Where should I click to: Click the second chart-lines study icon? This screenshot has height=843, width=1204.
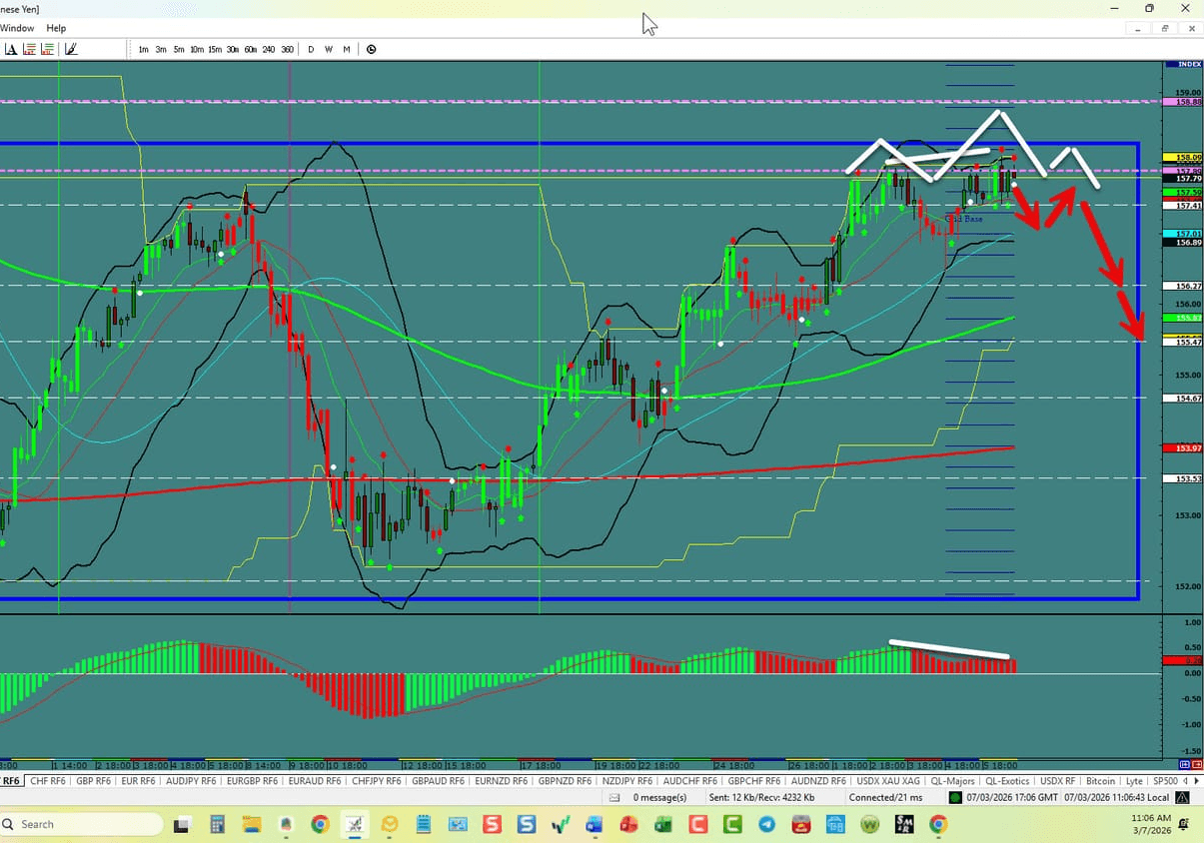(47, 48)
